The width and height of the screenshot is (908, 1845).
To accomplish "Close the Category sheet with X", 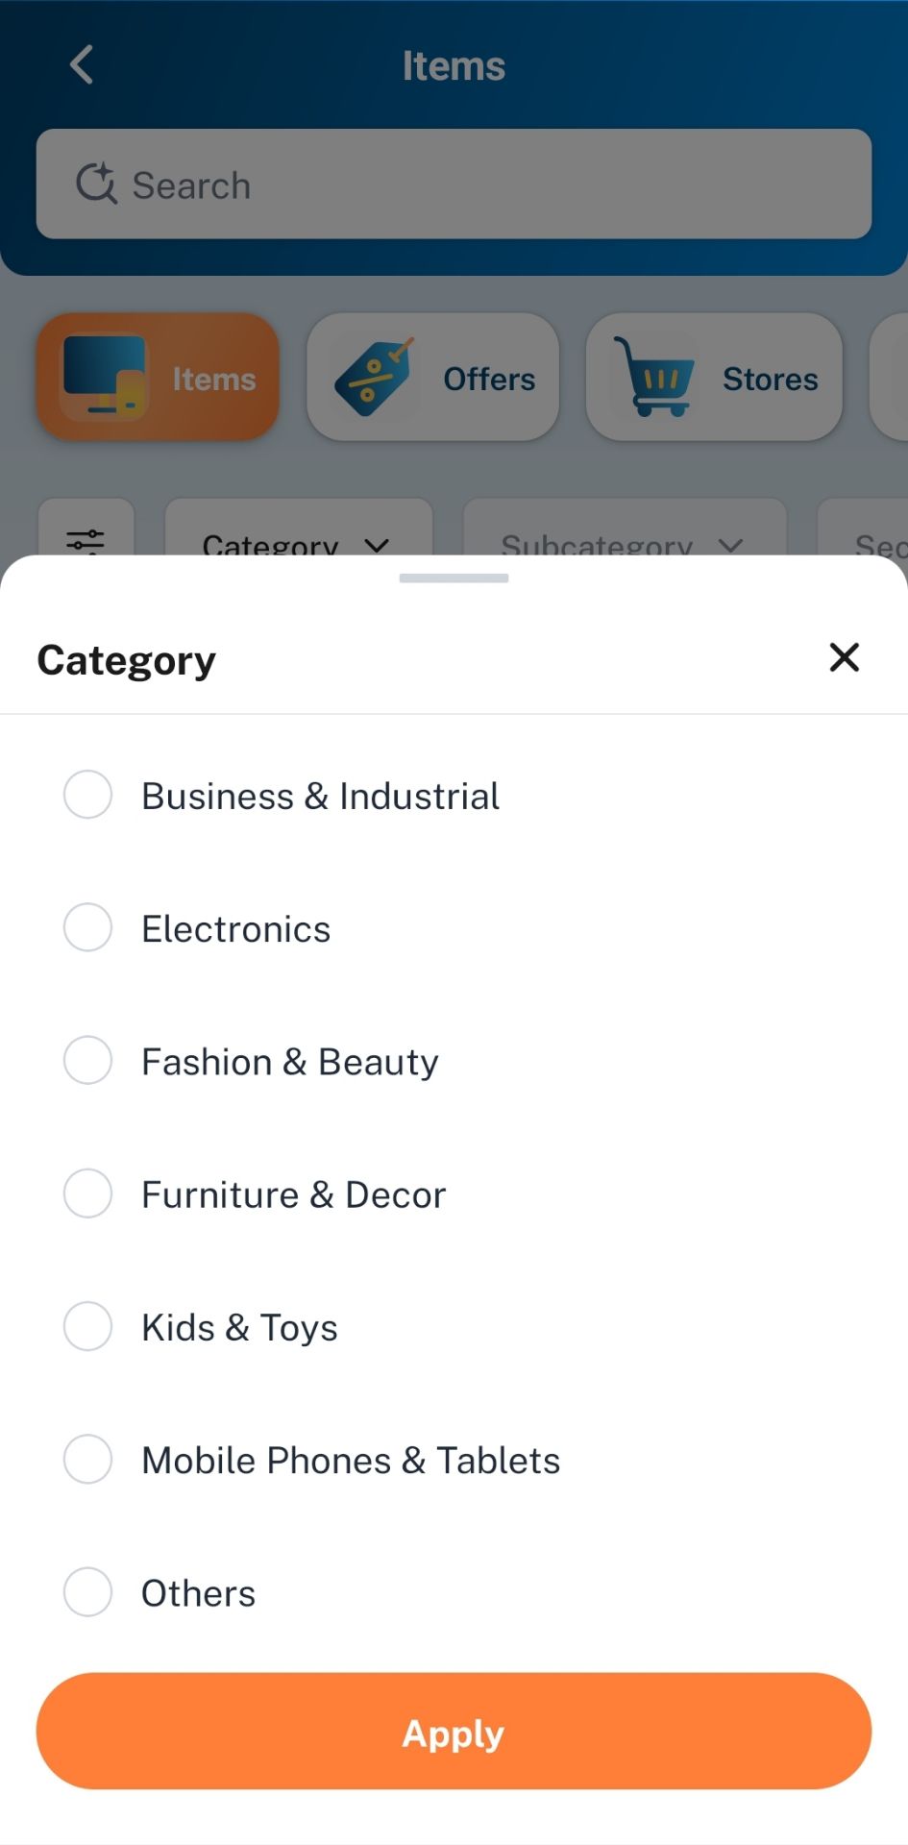I will pyautogui.click(x=845, y=658).
